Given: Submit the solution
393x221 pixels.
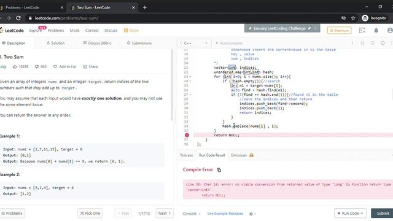Looking at the screenshot, I should click(x=382, y=214).
